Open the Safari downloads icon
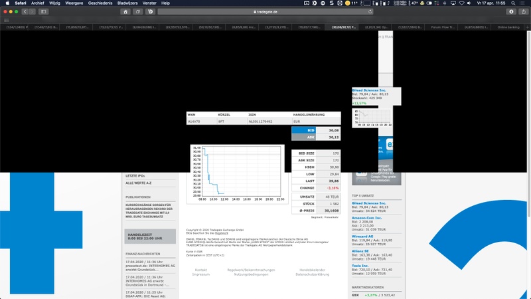The width and height of the screenshot is (531, 299). point(511,11)
